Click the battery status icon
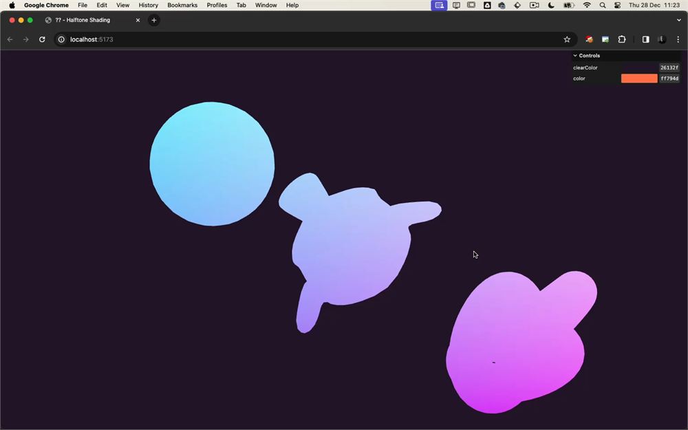 pos(569,6)
